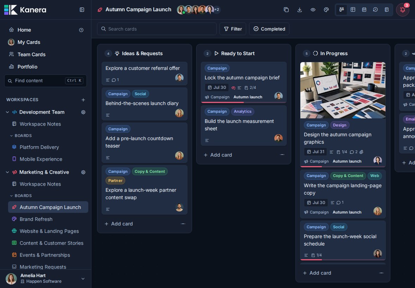
Task: Click the download board icon
Action: (300, 10)
